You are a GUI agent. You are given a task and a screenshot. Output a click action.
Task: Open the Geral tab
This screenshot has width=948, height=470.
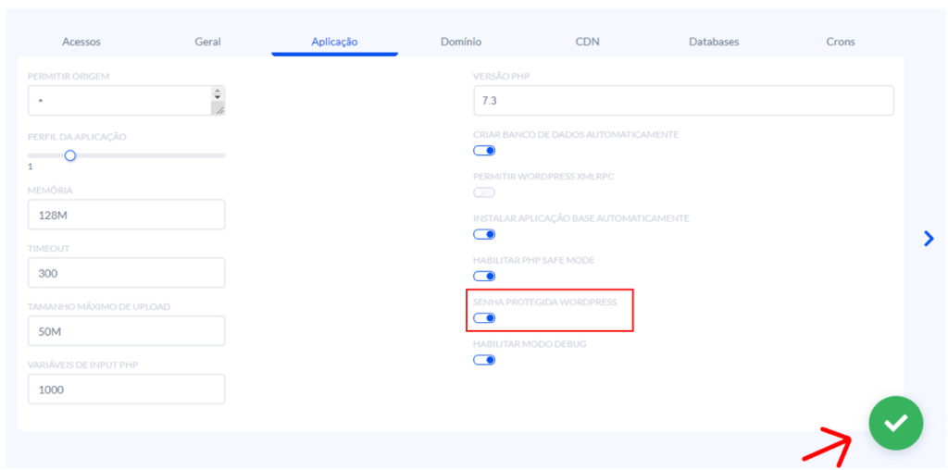click(207, 42)
